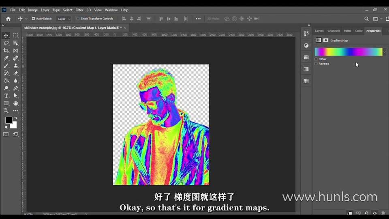Open more align options menu
The height and width of the screenshot is (219, 389).
pos(198,19)
